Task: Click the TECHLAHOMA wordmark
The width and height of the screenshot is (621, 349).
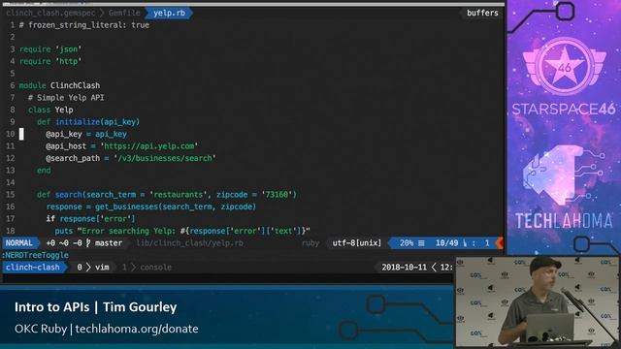Action: tap(564, 221)
